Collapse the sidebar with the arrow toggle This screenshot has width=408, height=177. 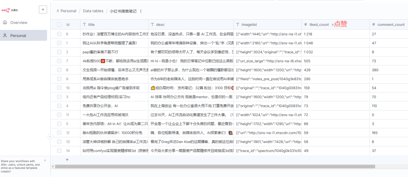click(50, 136)
